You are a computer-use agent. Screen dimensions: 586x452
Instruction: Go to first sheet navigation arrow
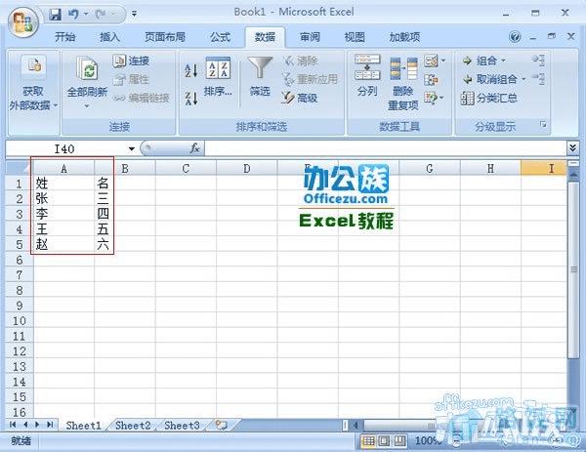[13, 425]
